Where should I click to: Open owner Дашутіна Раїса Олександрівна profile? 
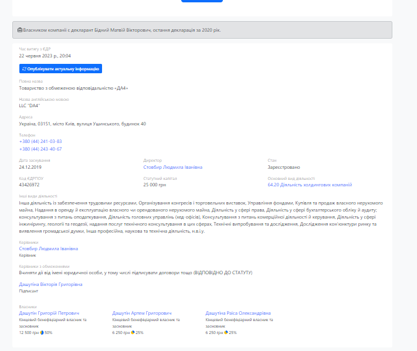point(238,313)
